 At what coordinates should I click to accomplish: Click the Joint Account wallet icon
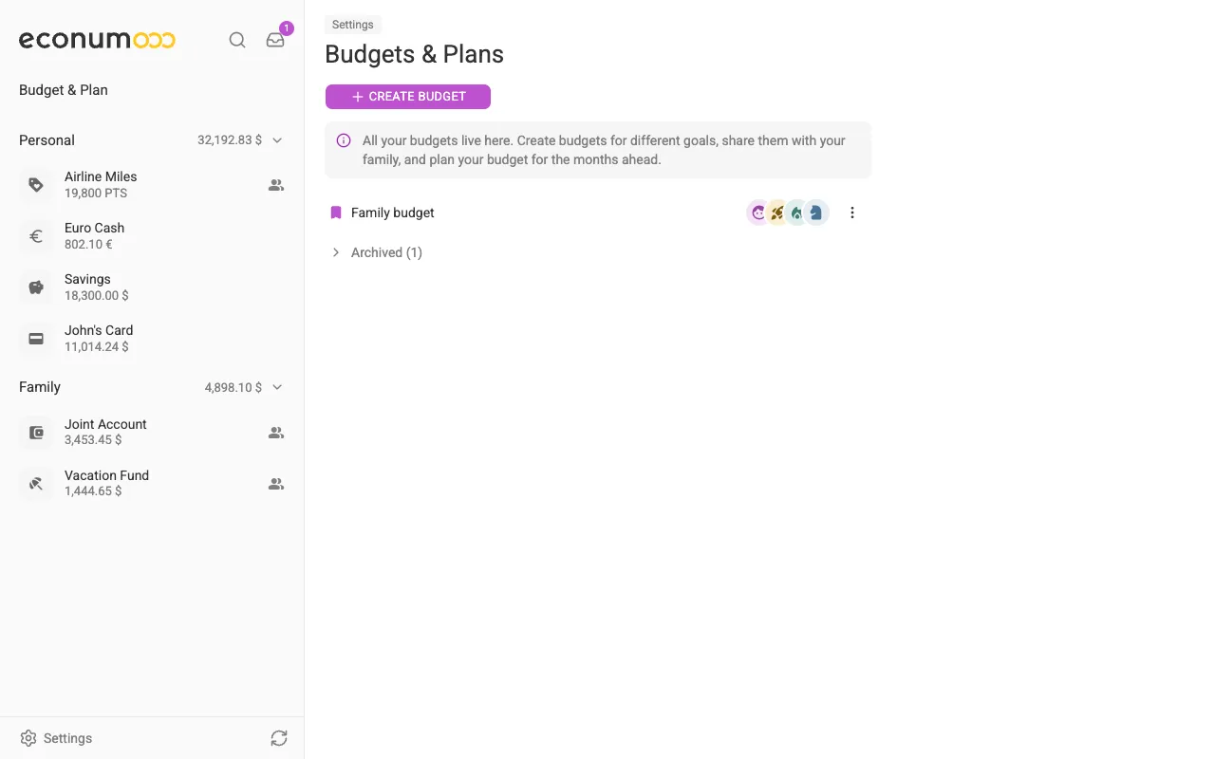36,433
